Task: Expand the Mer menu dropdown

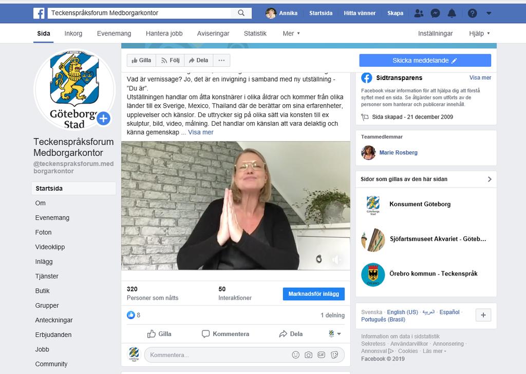Action: (x=291, y=33)
